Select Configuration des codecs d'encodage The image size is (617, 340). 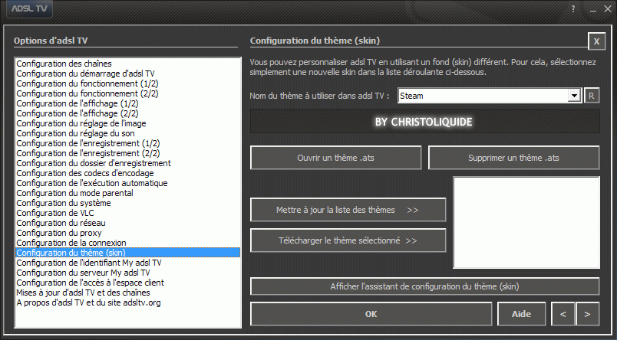point(127,173)
